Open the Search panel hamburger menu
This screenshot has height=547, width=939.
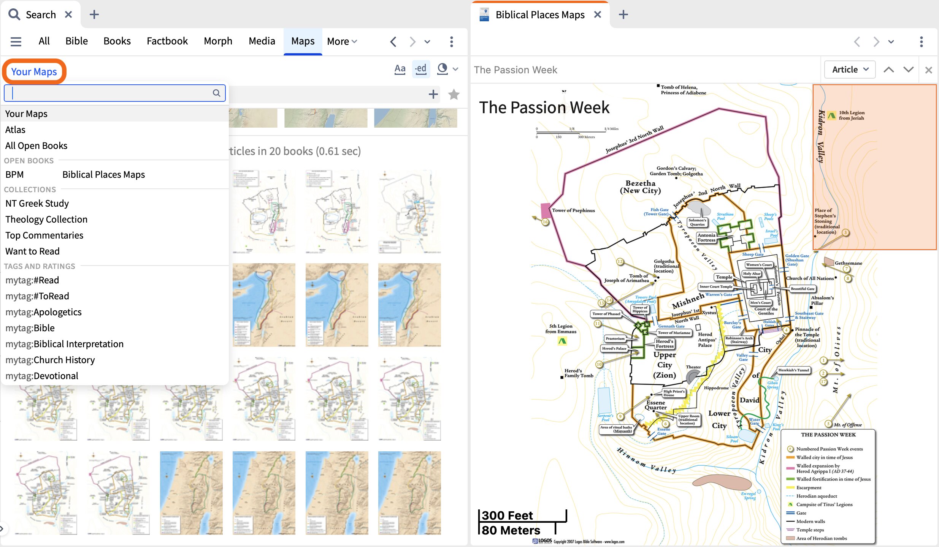pos(16,41)
